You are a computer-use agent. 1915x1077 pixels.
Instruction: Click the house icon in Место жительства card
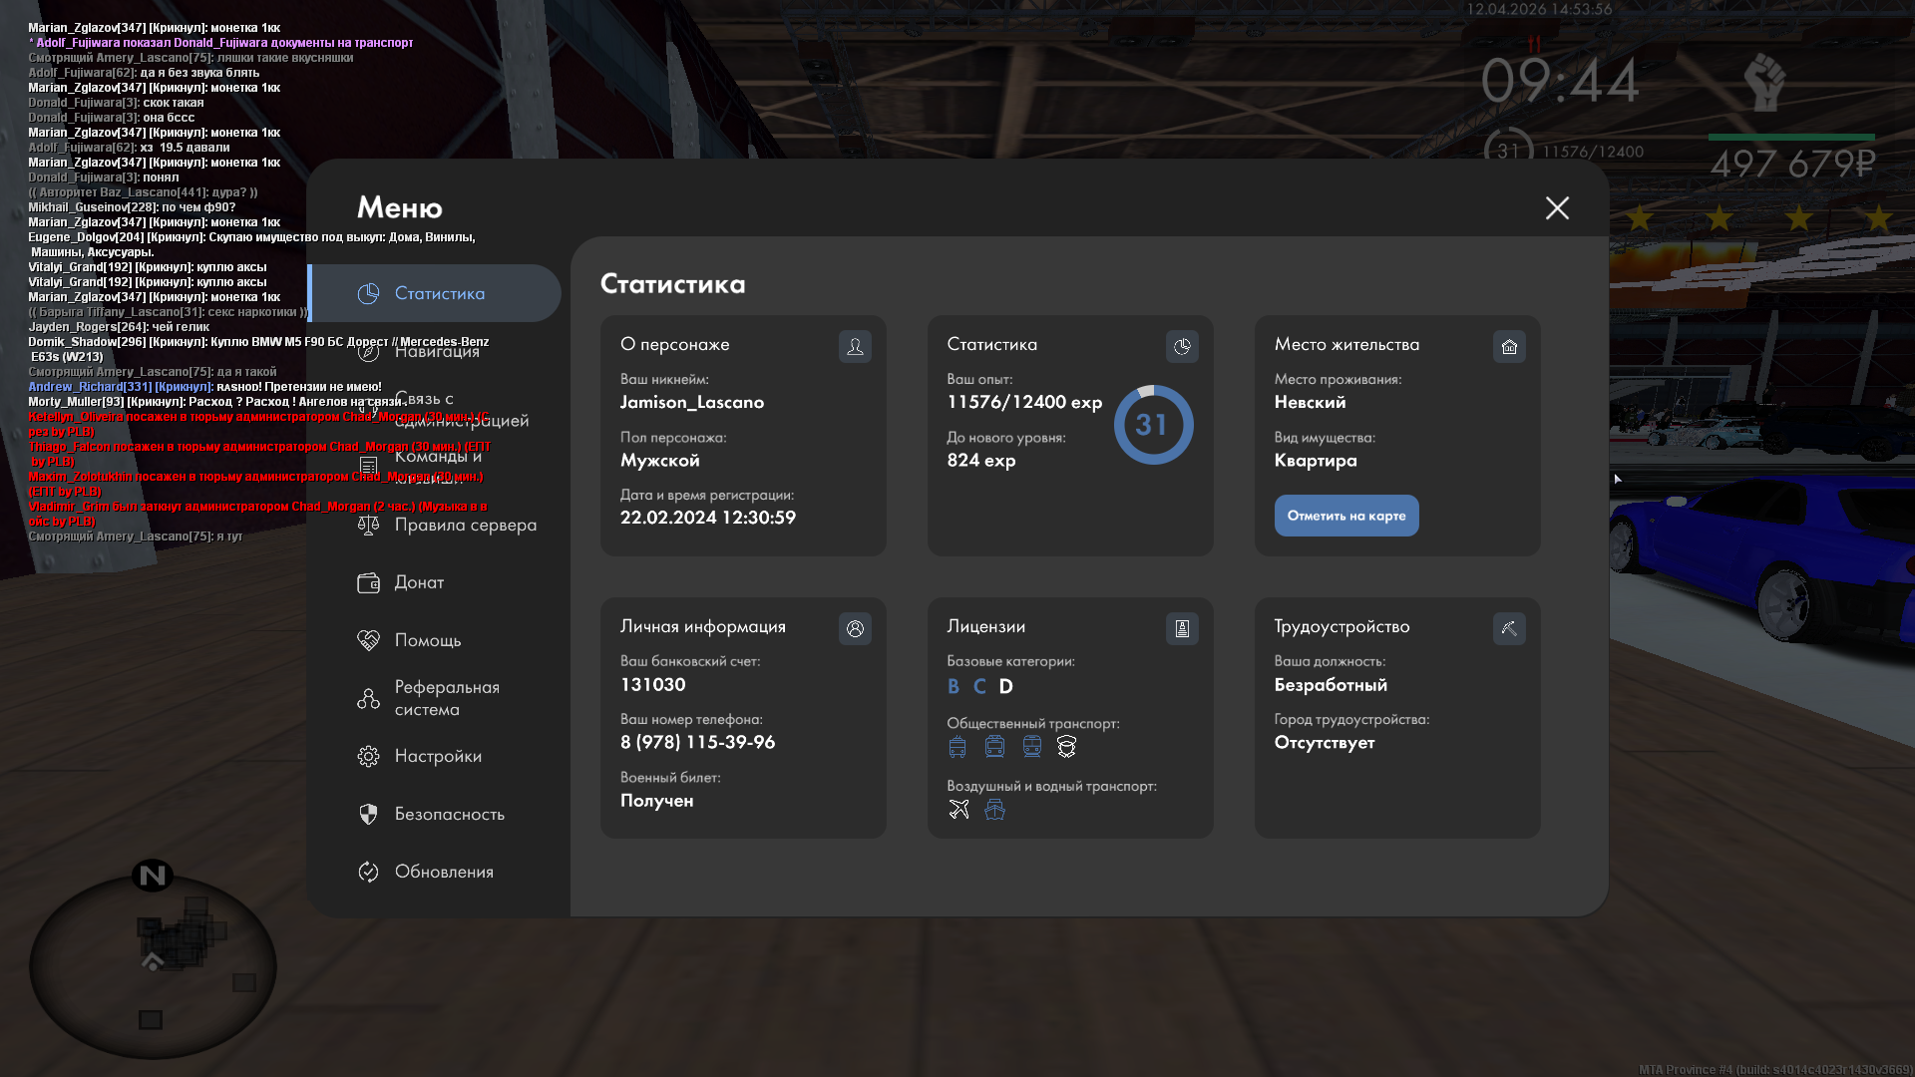coord(1509,346)
